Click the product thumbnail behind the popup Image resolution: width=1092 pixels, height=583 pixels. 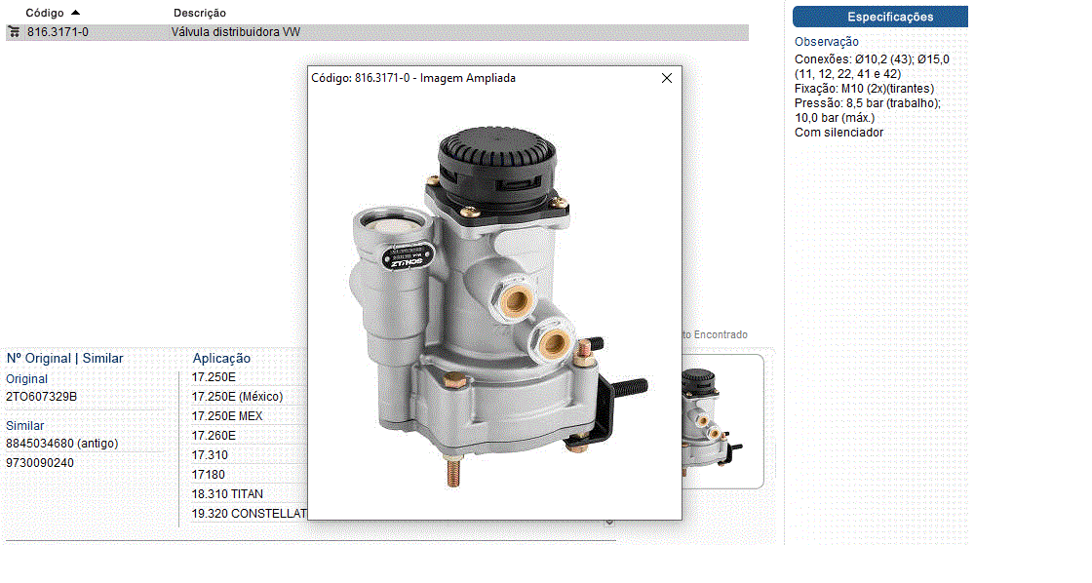tap(721, 421)
